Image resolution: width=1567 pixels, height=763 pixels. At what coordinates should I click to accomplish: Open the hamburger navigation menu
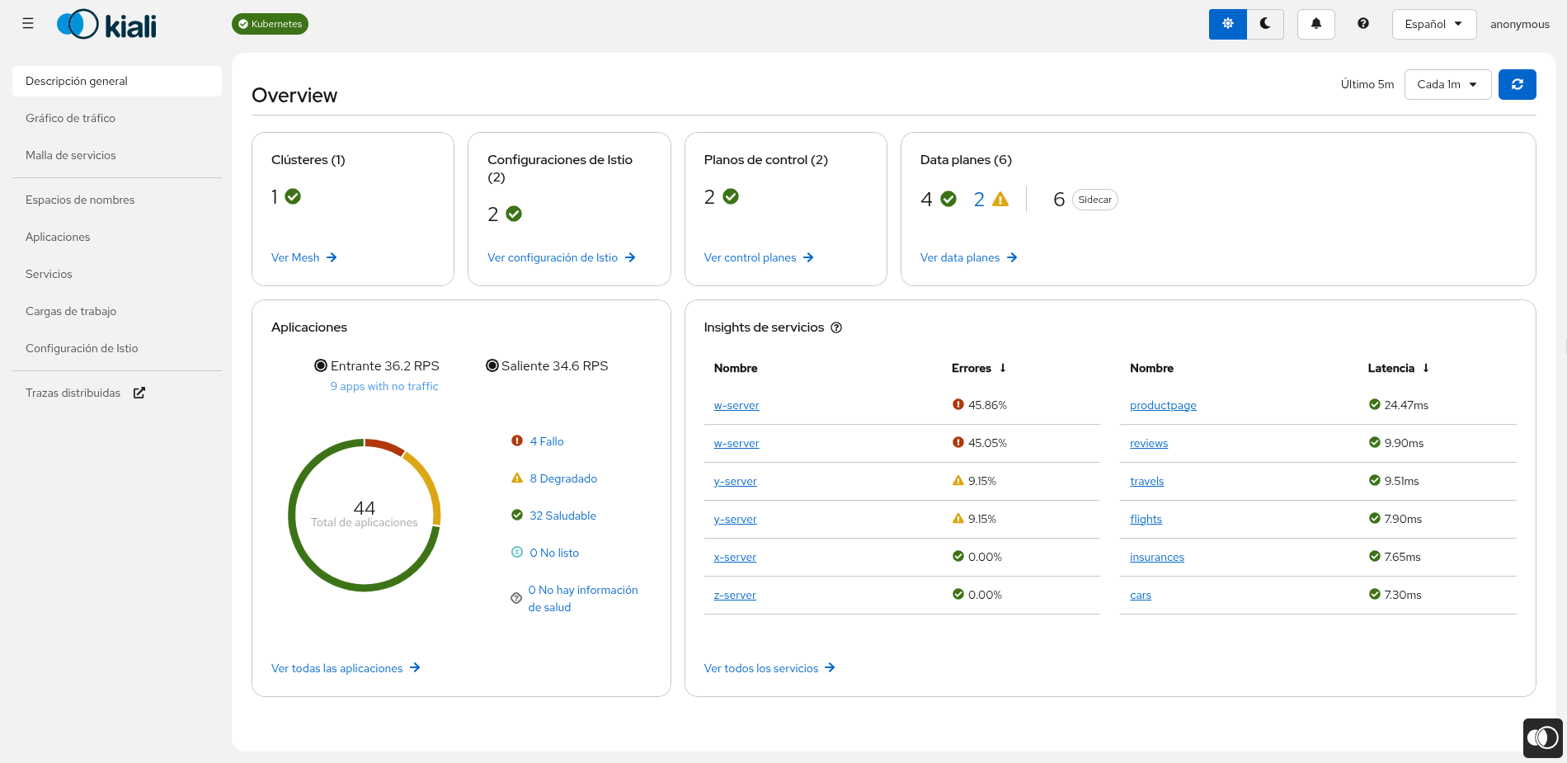[27, 23]
